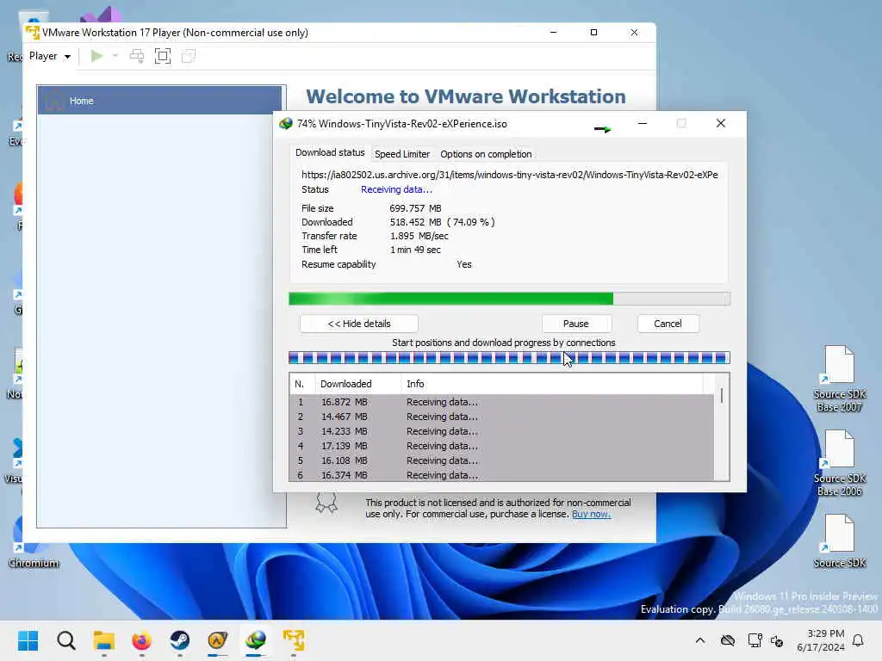Enter full screen mode icon in VMware
The image size is (882, 661).
(163, 56)
